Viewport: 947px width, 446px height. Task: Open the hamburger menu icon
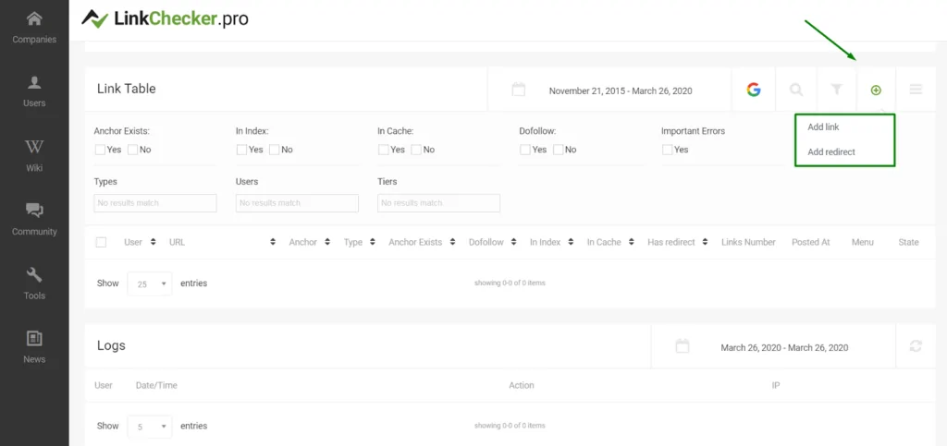916,90
